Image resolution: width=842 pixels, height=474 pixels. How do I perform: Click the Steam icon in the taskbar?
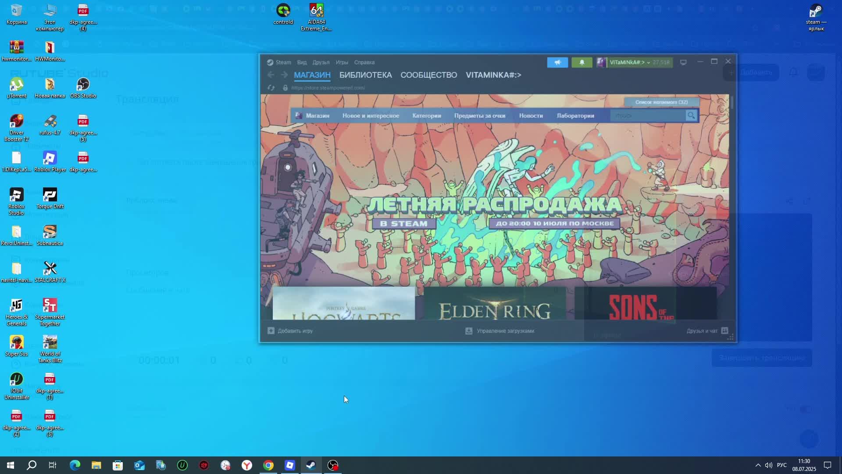click(311, 465)
